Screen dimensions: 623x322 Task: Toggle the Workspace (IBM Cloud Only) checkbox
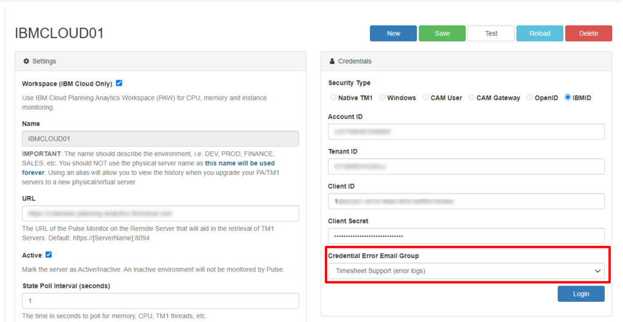click(119, 83)
